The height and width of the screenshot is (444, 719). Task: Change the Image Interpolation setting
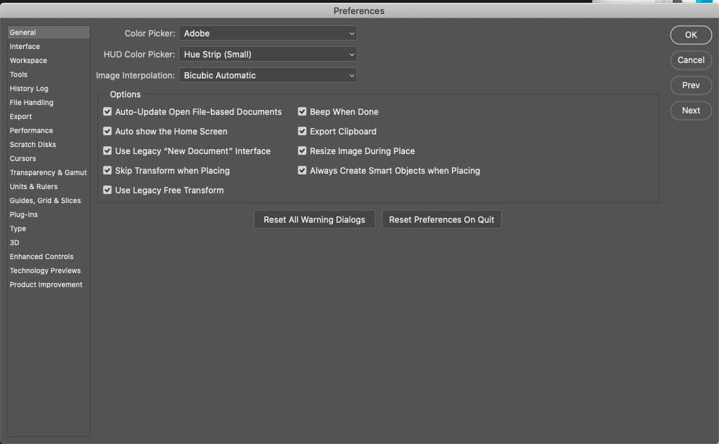point(268,75)
